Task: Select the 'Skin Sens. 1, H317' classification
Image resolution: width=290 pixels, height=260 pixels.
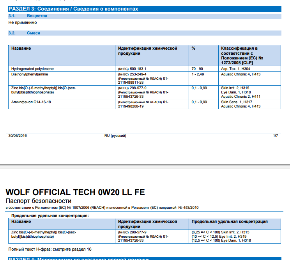Action: pyautogui.click(x=237, y=102)
